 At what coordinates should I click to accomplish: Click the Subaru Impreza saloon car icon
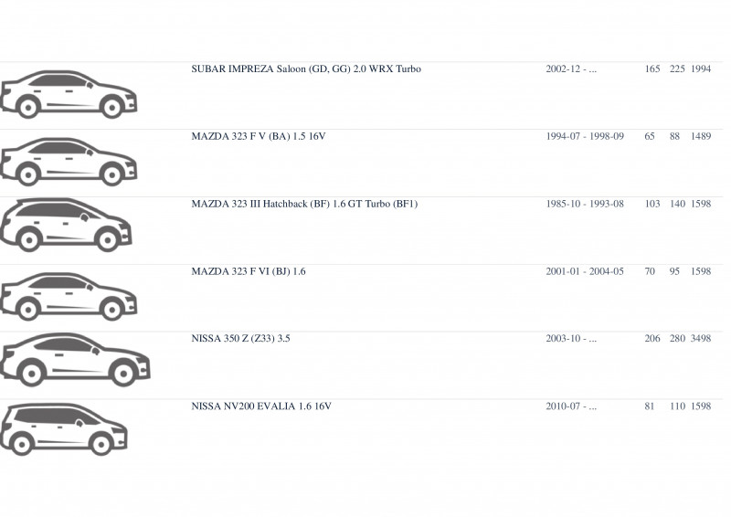69,95
